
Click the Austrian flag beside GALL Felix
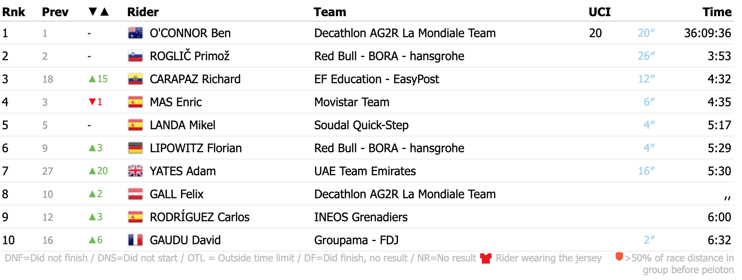(135, 194)
